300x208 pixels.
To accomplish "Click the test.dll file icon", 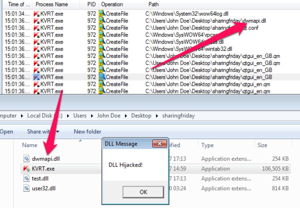I will pyautogui.click(x=26, y=178).
